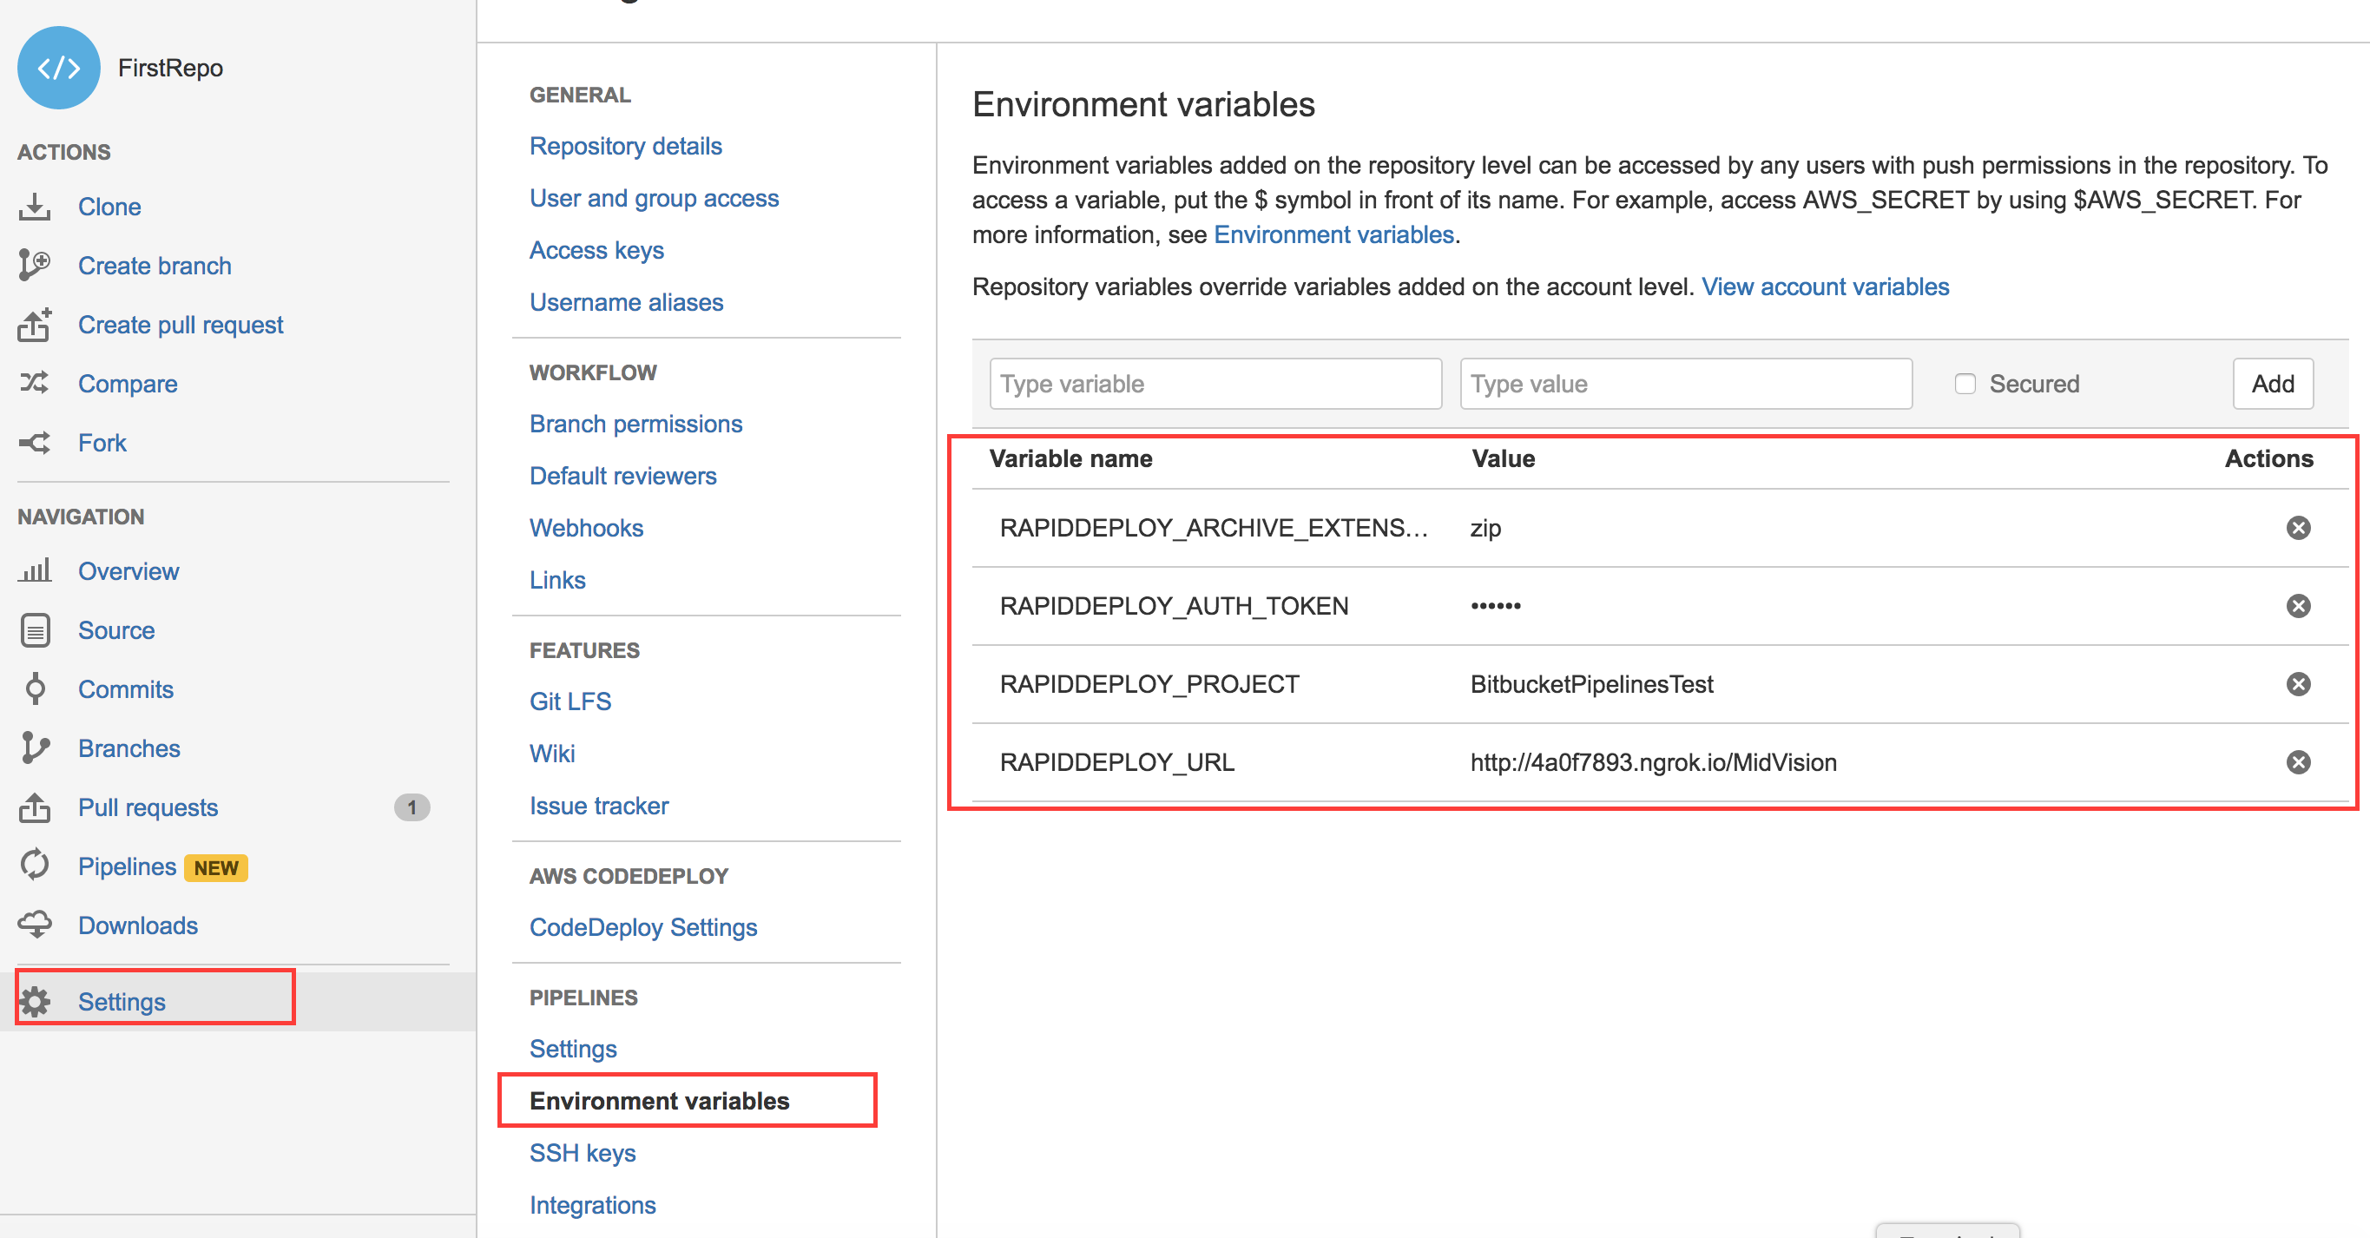Screen dimensions: 2370x1238
Task: Open View account variables link
Action: [1825, 286]
